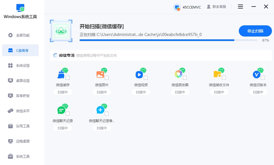
Task: Click 扫描中 status under 微信聊天记录备份
Action: 102,128
